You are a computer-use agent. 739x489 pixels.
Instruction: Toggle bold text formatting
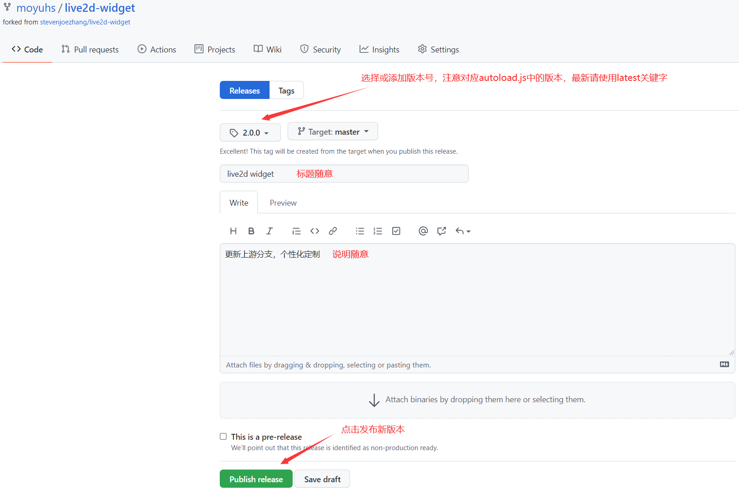click(x=251, y=231)
